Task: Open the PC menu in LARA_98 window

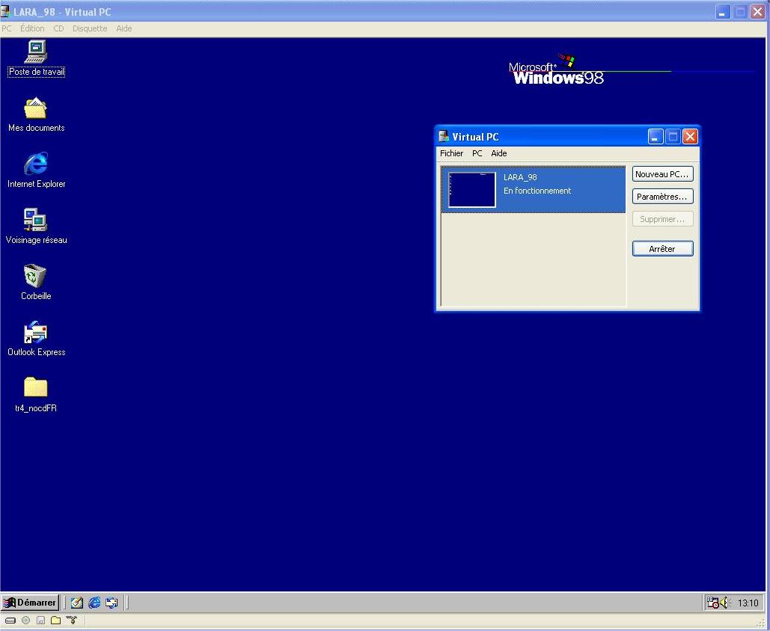Action: [x=7, y=28]
